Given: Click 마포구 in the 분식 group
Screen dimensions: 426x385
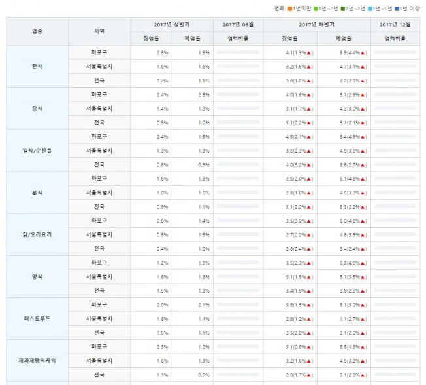Looking at the screenshot, I should [99, 179].
